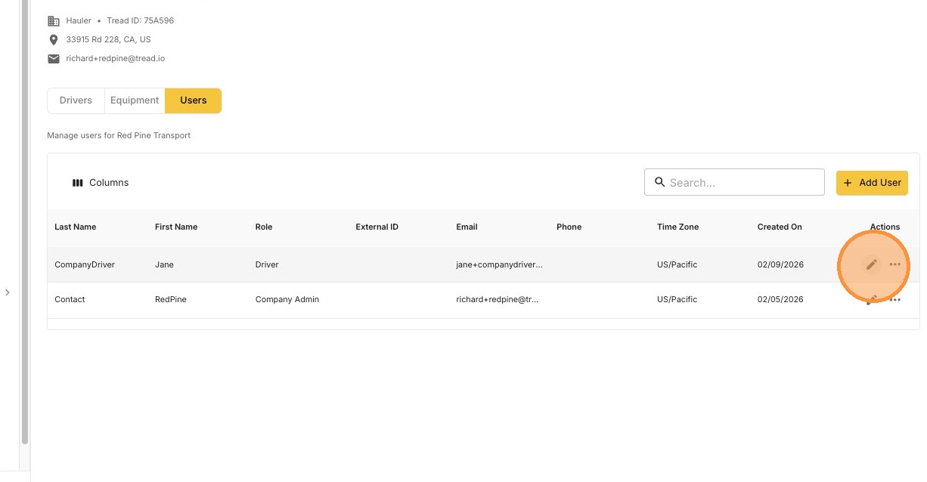Click the company building icon
The image size is (927, 482).
[x=54, y=21]
